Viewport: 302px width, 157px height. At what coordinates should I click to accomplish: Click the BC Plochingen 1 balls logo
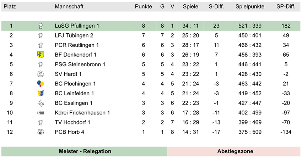point(41,84)
